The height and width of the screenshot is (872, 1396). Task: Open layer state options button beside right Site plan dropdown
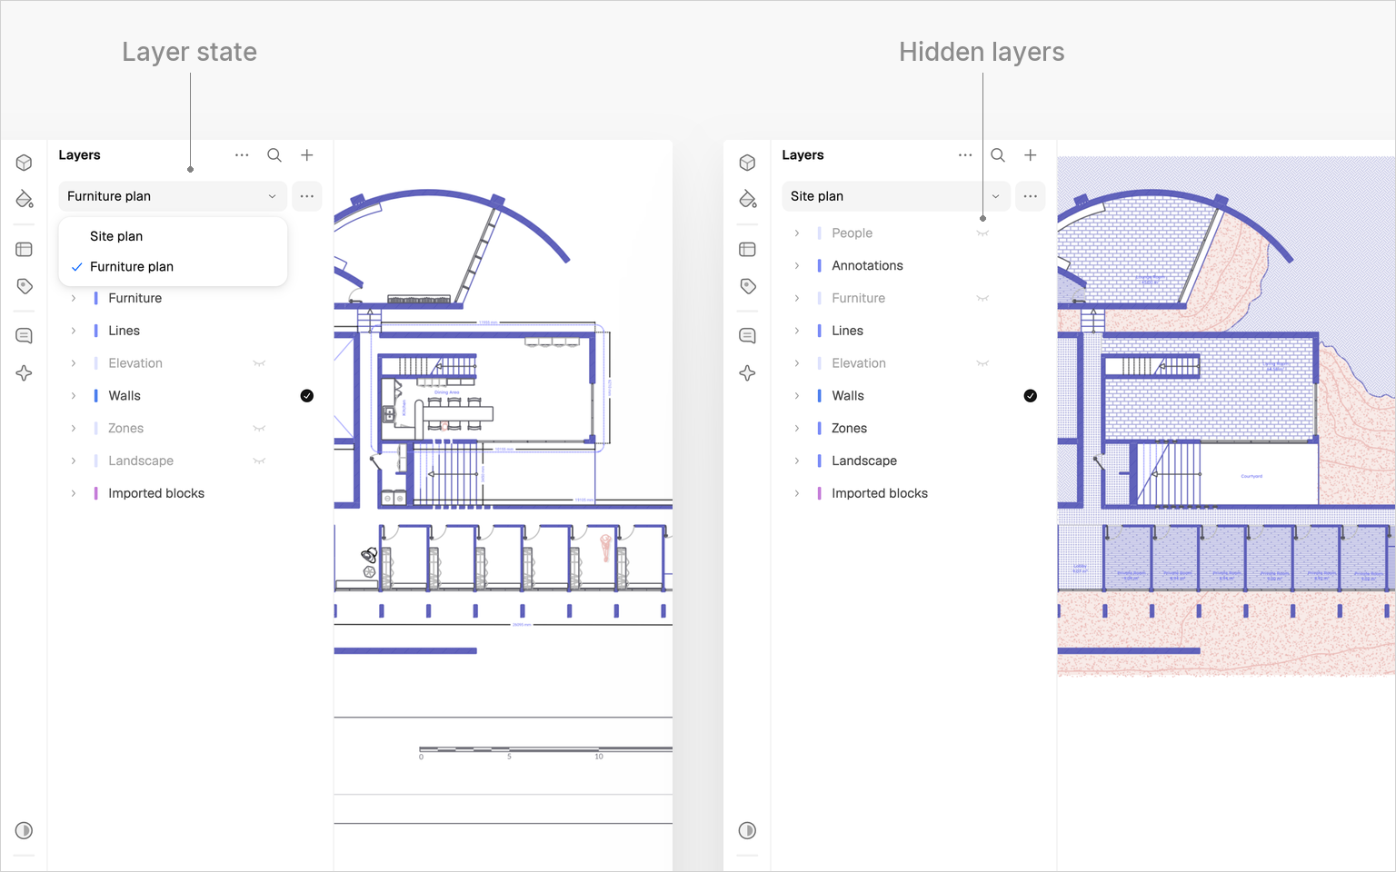[1031, 196]
